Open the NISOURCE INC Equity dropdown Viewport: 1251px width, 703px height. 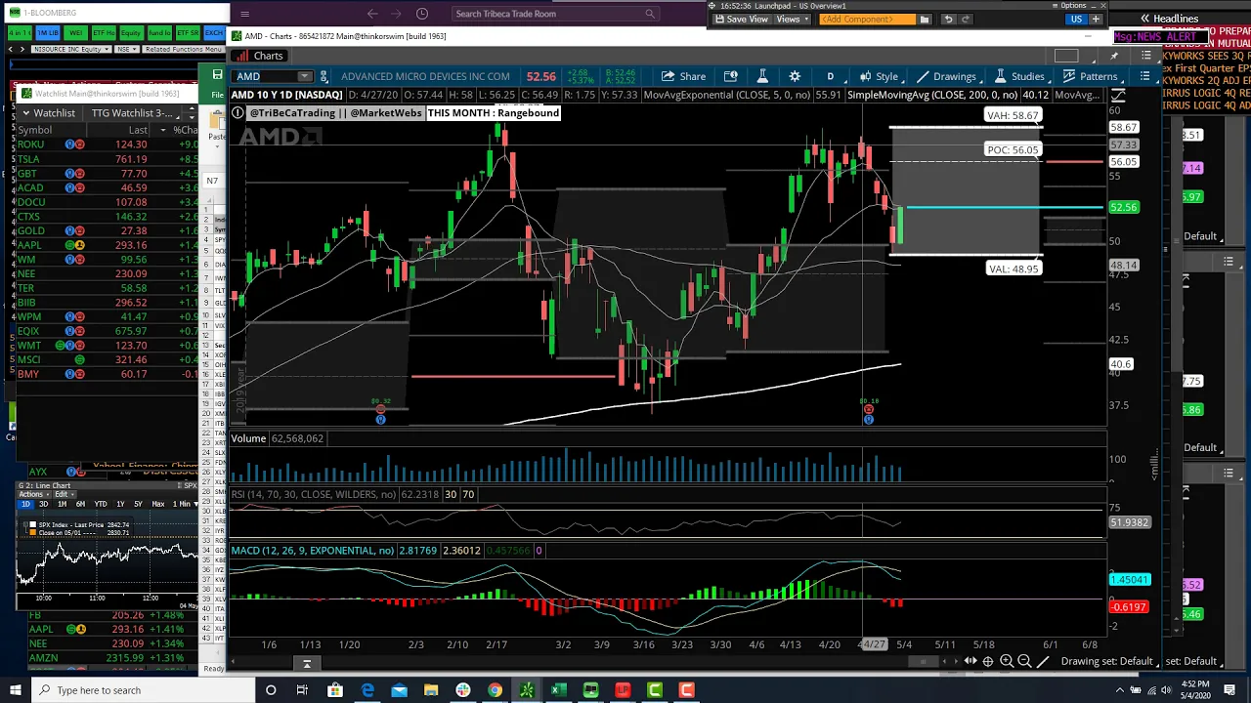[71, 49]
